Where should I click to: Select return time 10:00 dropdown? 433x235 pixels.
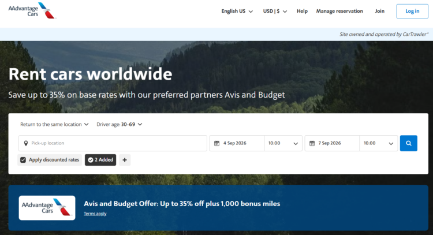378,143
